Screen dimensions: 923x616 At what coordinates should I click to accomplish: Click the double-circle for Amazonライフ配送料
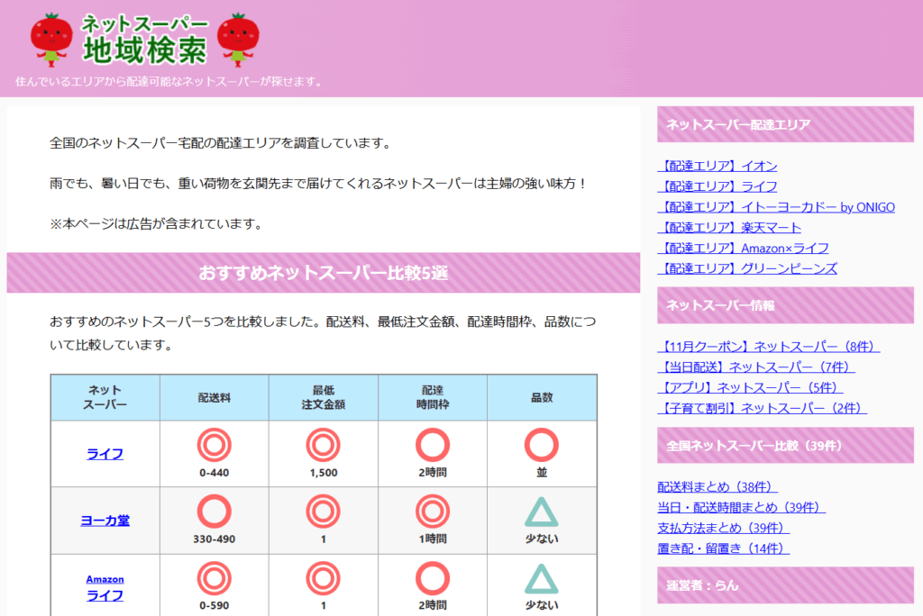point(214,580)
